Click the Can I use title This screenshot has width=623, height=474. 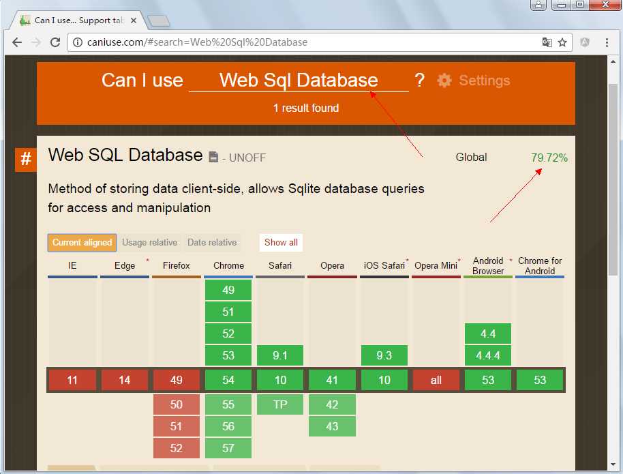pos(142,80)
